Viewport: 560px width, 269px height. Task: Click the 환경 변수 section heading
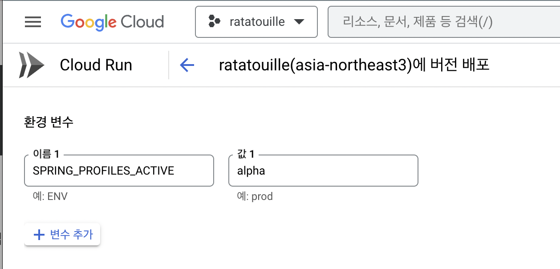[x=48, y=122]
